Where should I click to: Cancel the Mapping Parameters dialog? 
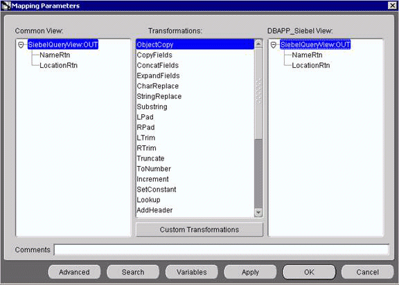tap(367, 272)
